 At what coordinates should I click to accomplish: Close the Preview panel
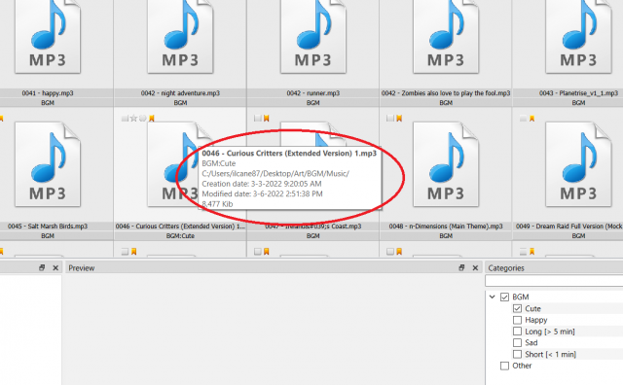475,268
